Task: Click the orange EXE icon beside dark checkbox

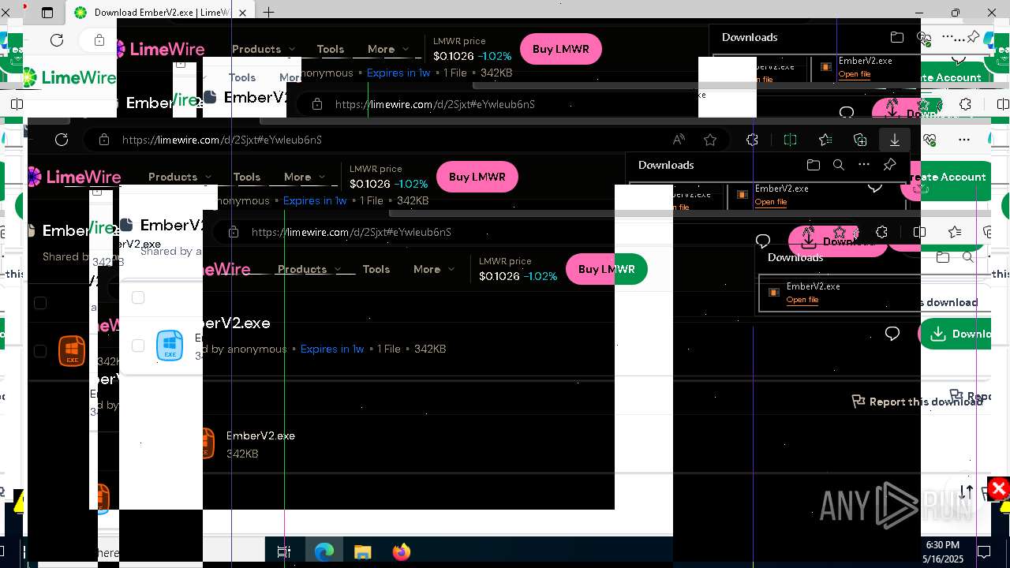Action: click(72, 350)
